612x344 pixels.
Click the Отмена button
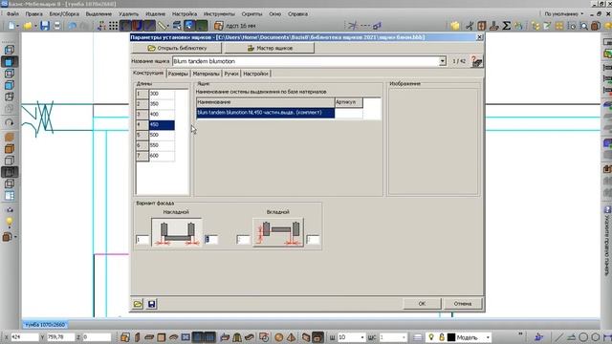[463, 304]
